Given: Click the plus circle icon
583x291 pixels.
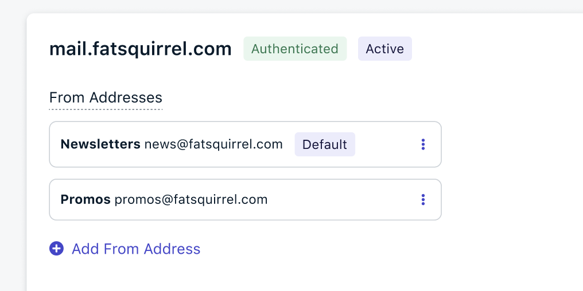Looking at the screenshot, I should (x=56, y=249).
